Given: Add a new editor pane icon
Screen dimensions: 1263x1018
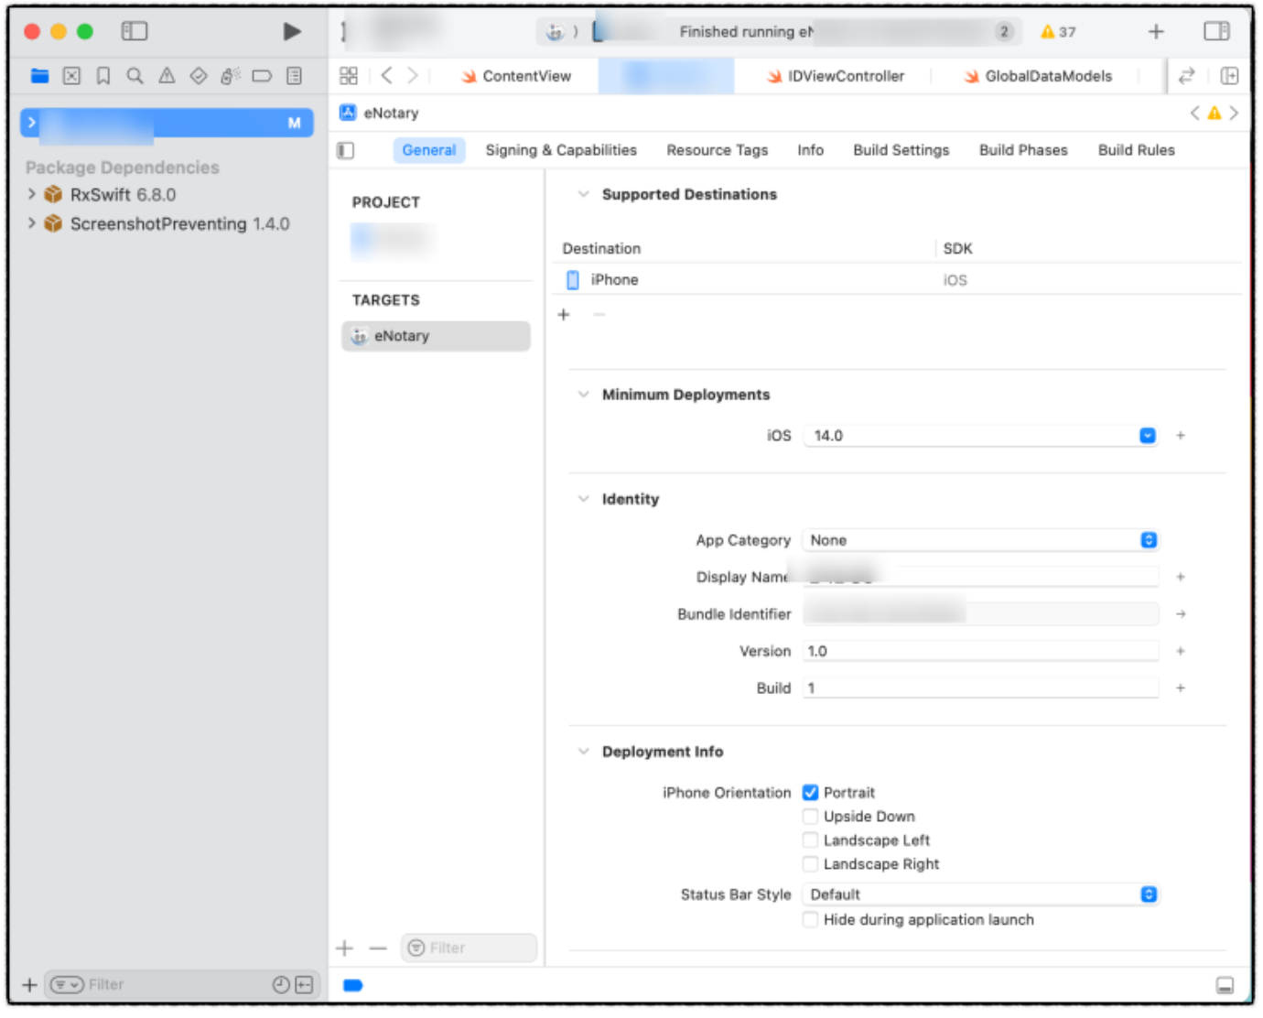Looking at the screenshot, I should click(x=1229, y=76).
